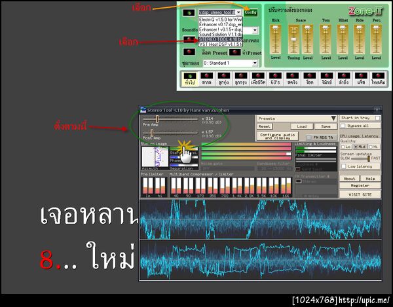Click the Reset button
Image resolution: width=393 pixels, height=307 pixels.
click(264, 126)
